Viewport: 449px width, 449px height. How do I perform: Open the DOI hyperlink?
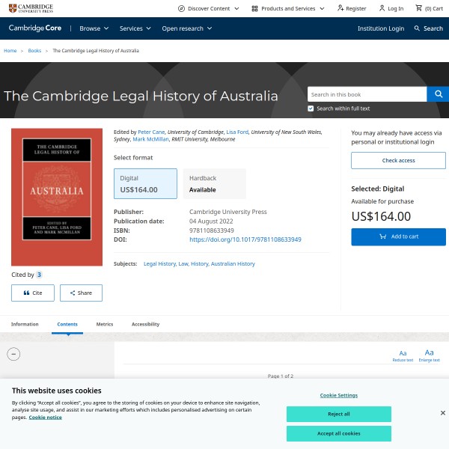click(x=245, y=239)
